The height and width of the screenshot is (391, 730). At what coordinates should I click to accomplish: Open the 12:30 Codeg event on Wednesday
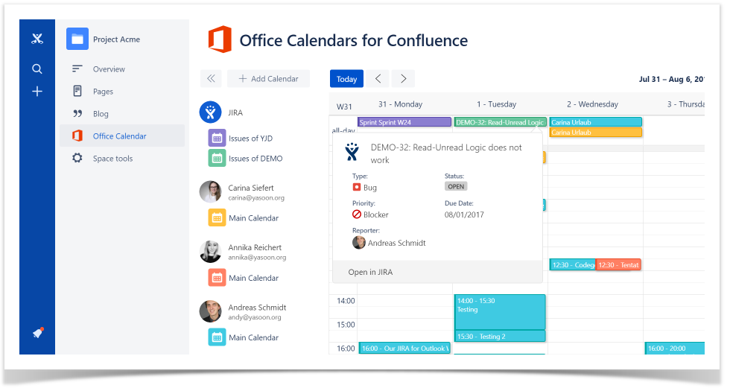[572, 264]
